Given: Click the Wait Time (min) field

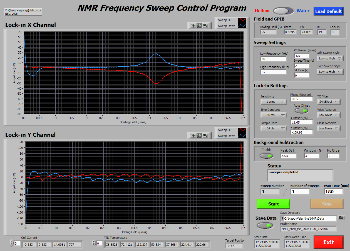Looking at the screenshot, I should [334, 192].
